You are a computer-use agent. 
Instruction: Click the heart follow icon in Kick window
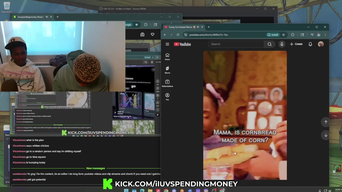pos(152,34)
